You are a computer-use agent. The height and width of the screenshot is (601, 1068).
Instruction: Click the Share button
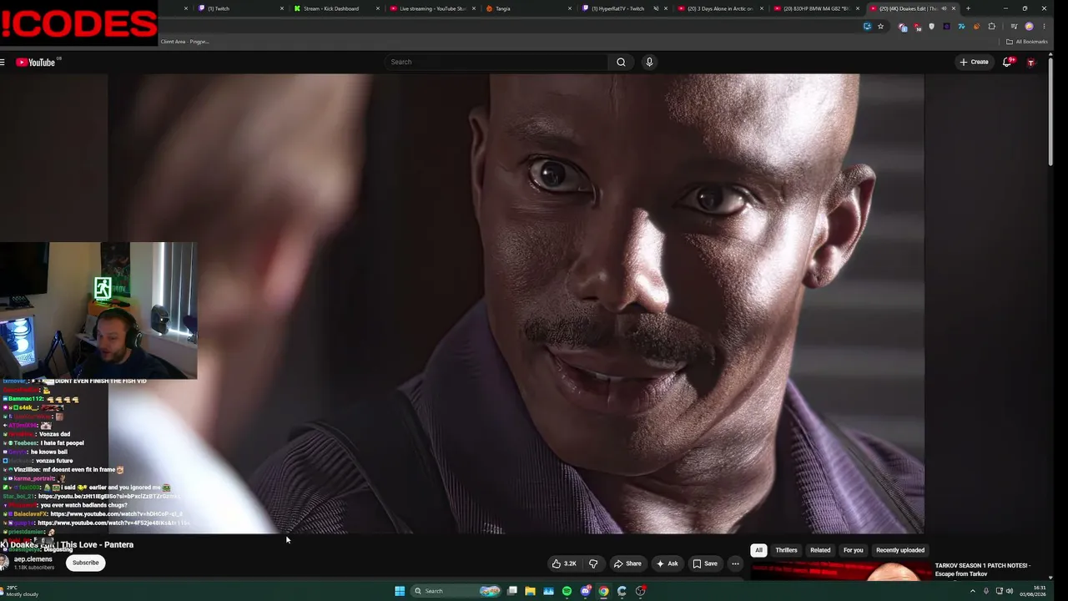627,563
